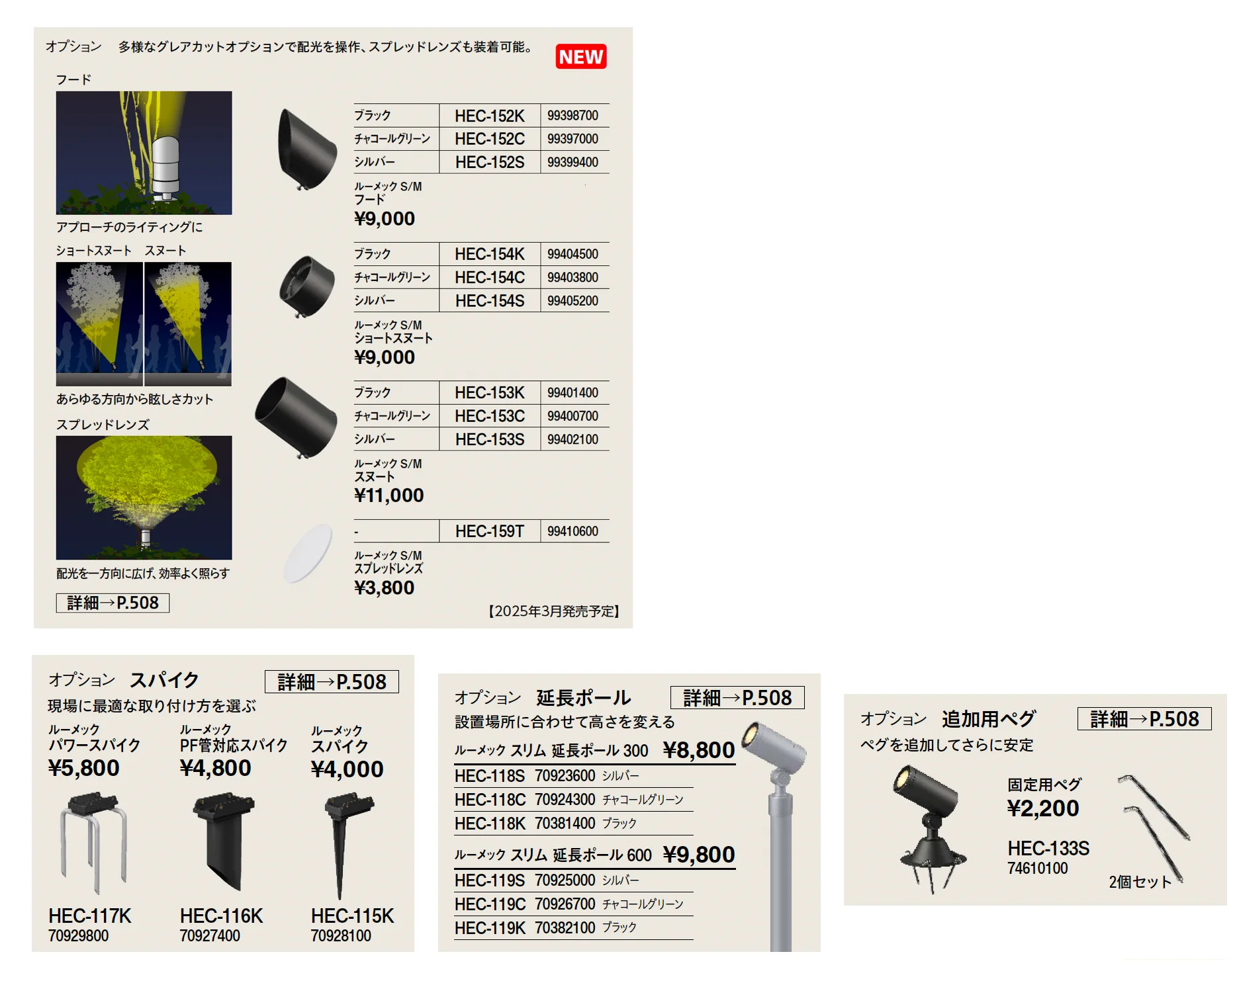
Task: Select the HEC-152K product code row
Action: point(481,116)
